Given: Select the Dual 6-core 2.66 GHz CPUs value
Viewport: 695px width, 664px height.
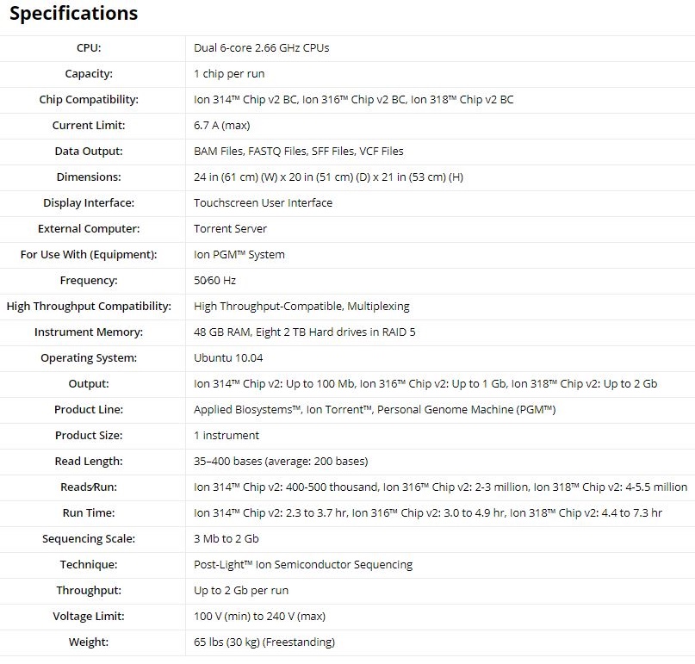Looking at the screenshot, I should tap(261, 48).
